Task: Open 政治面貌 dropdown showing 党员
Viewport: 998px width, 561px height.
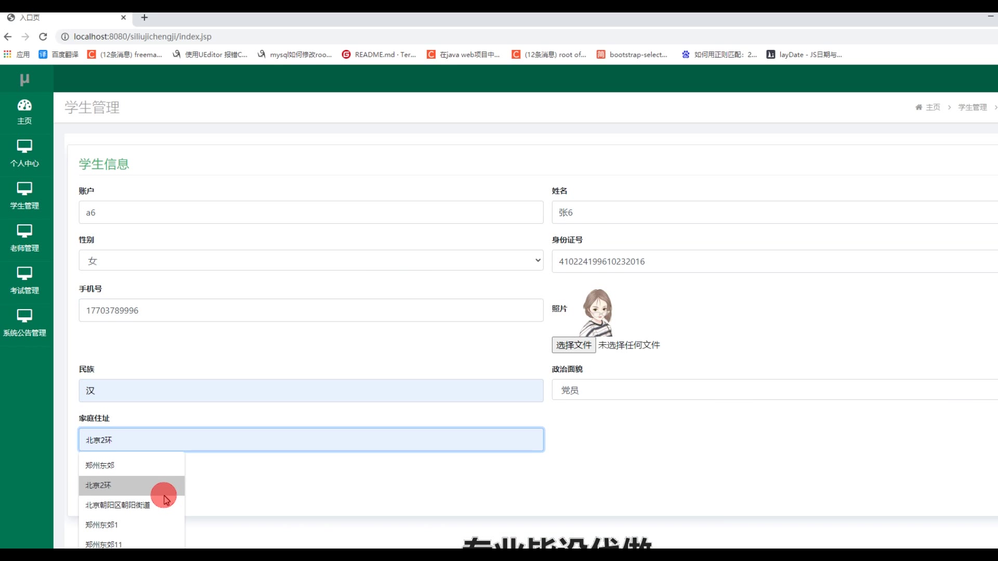Action: coord(774,390)
